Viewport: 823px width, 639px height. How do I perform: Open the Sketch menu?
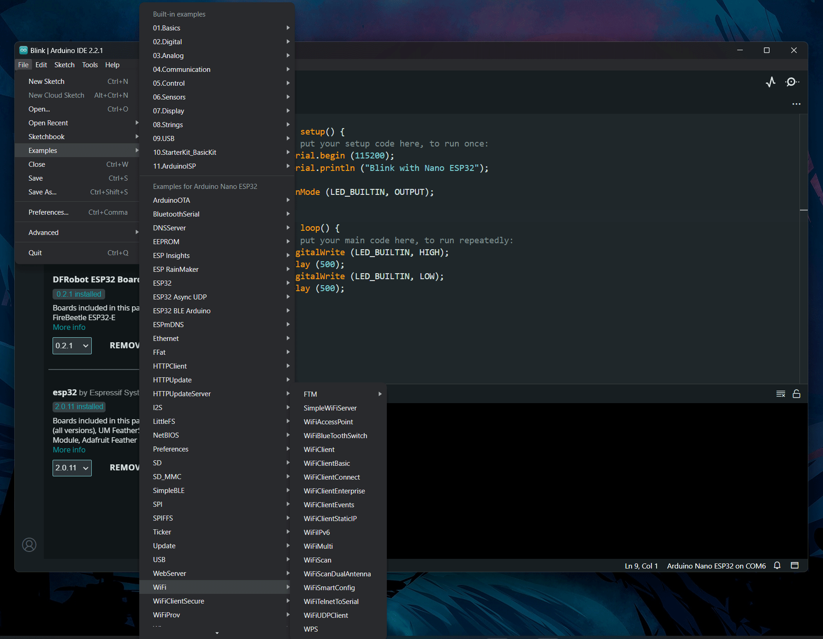tap(65, 65)
